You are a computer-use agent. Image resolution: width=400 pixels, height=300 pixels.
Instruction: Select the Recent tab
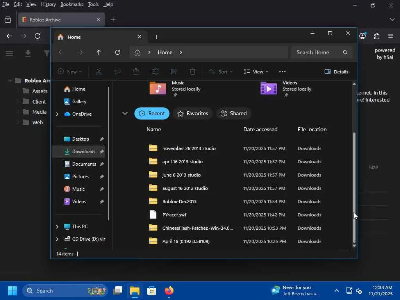click(x=152, y=114)
